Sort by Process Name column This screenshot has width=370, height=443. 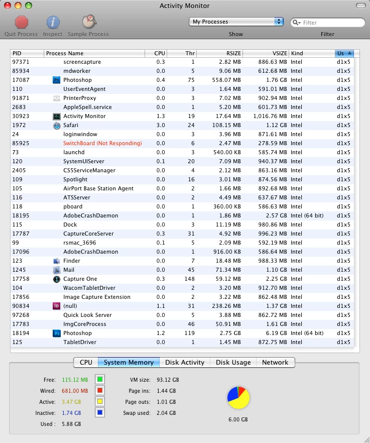[94, 53]
